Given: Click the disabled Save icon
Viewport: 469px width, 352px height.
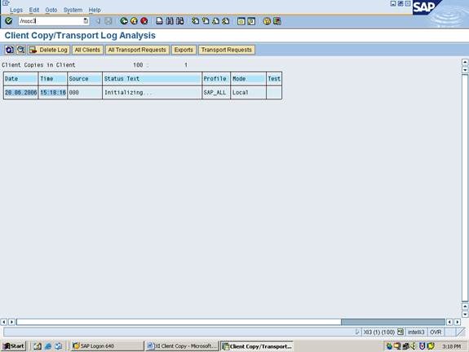Looking at the screenshot, I should 108,21.
